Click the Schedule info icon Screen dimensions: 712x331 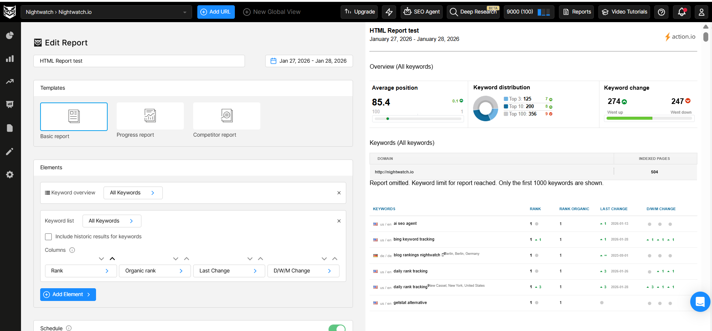(69, 328)
